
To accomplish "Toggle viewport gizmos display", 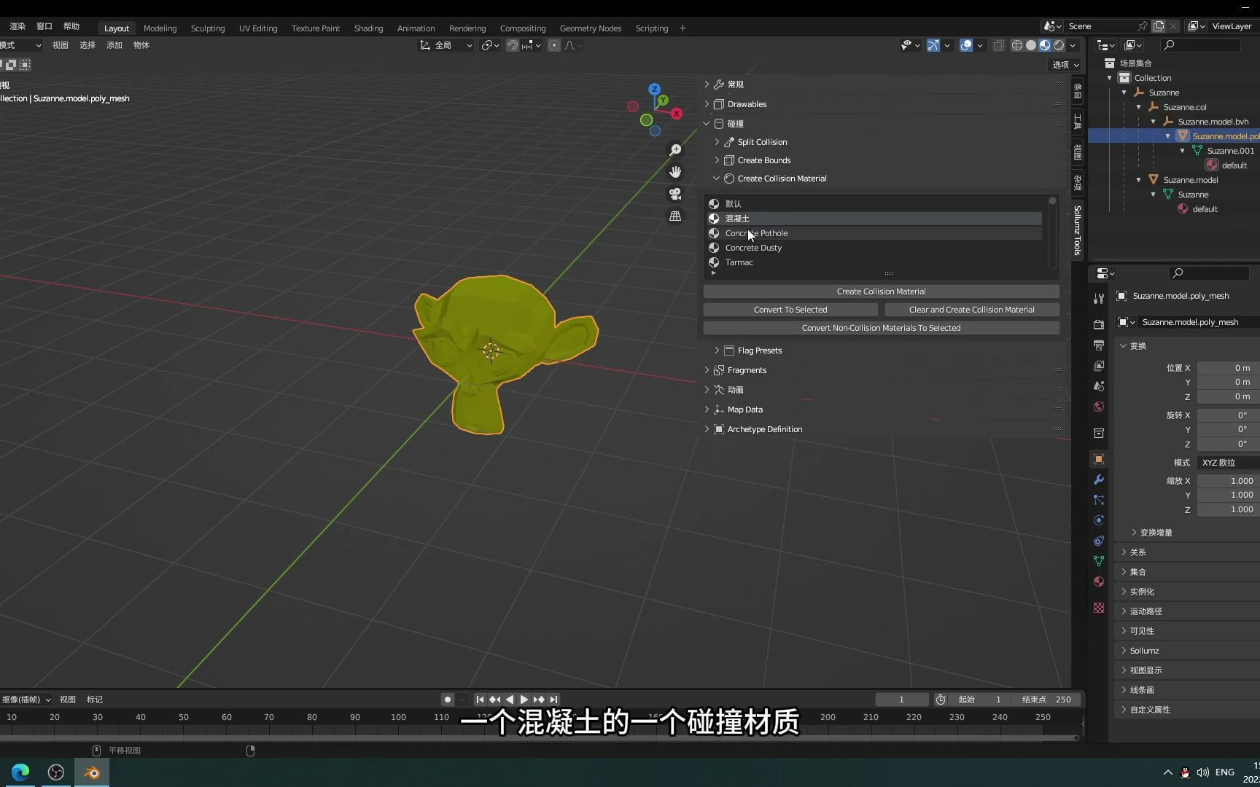I will (x=933, y=45).
